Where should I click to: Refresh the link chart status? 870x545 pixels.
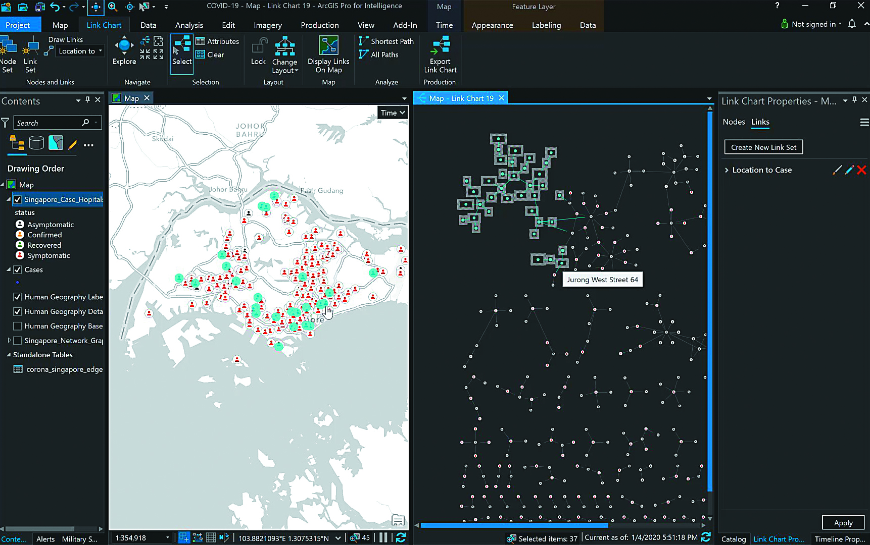(706, 537)
